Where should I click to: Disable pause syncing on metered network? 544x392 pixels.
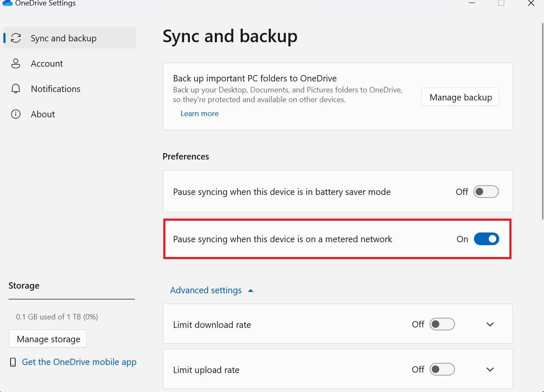coord(486,239)
